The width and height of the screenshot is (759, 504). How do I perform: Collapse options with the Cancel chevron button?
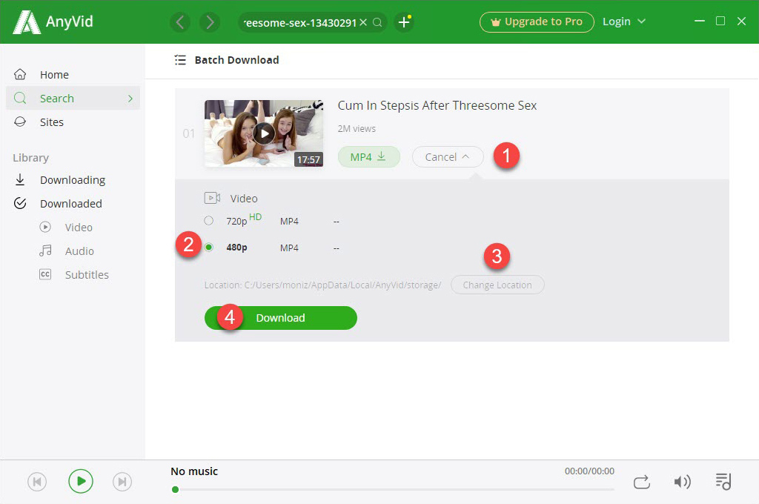[447, 157]
